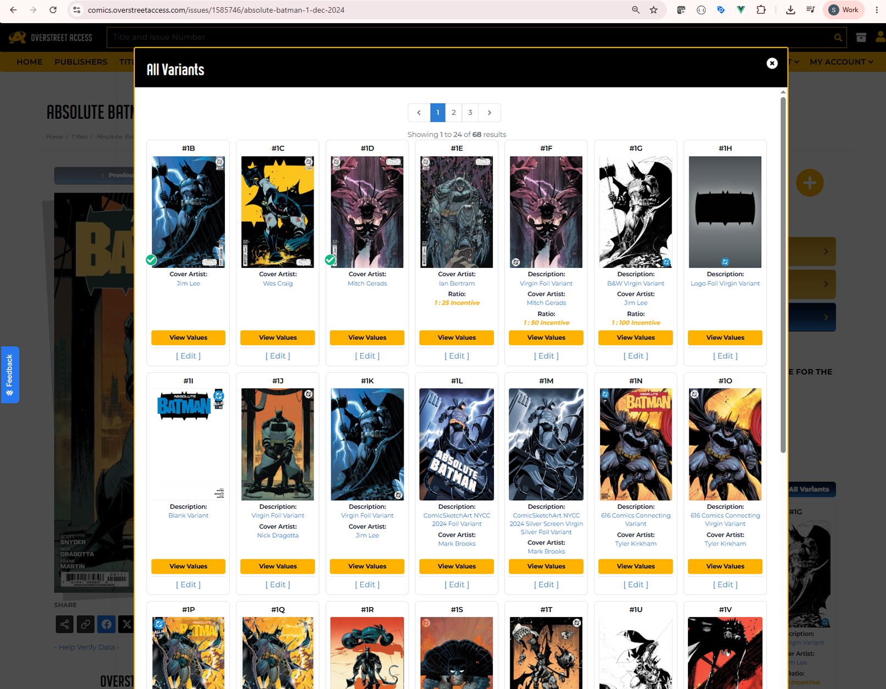
Task: Open Jim Lee artist link under #1B
Action: (188, 284)
